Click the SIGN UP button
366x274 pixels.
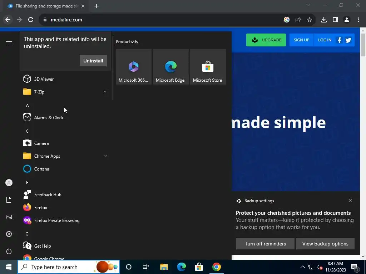301,40
